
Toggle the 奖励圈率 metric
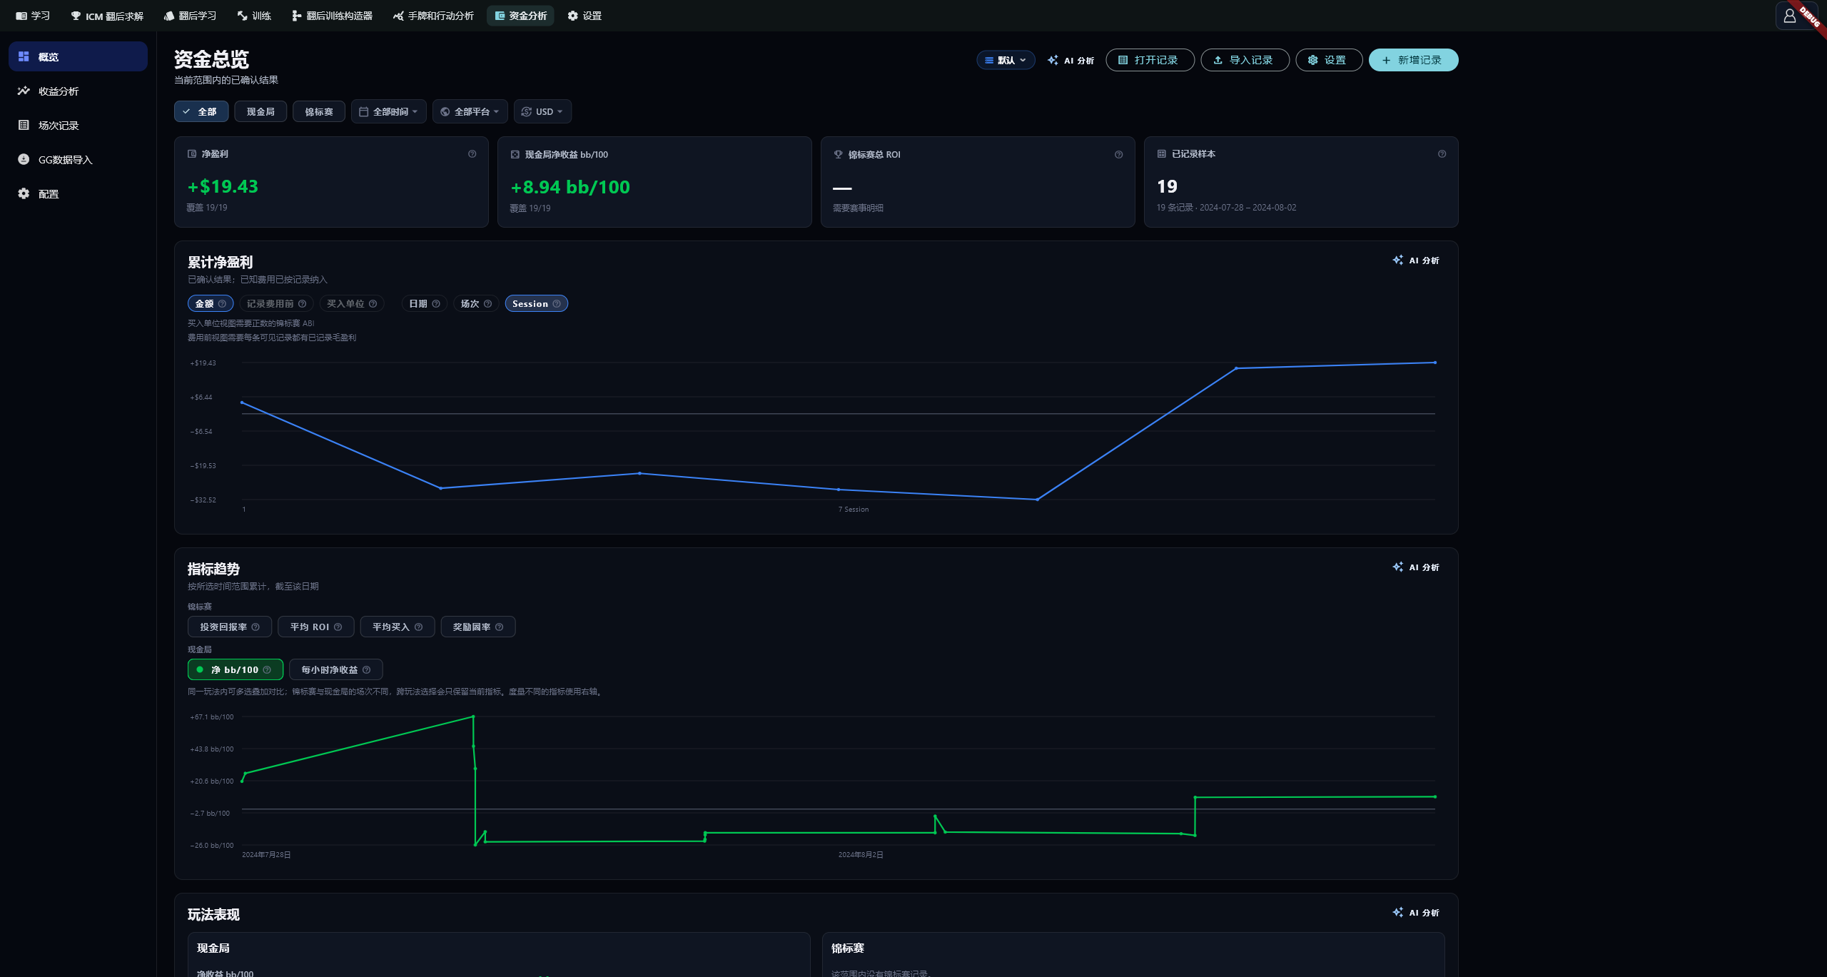click(477, 627)
